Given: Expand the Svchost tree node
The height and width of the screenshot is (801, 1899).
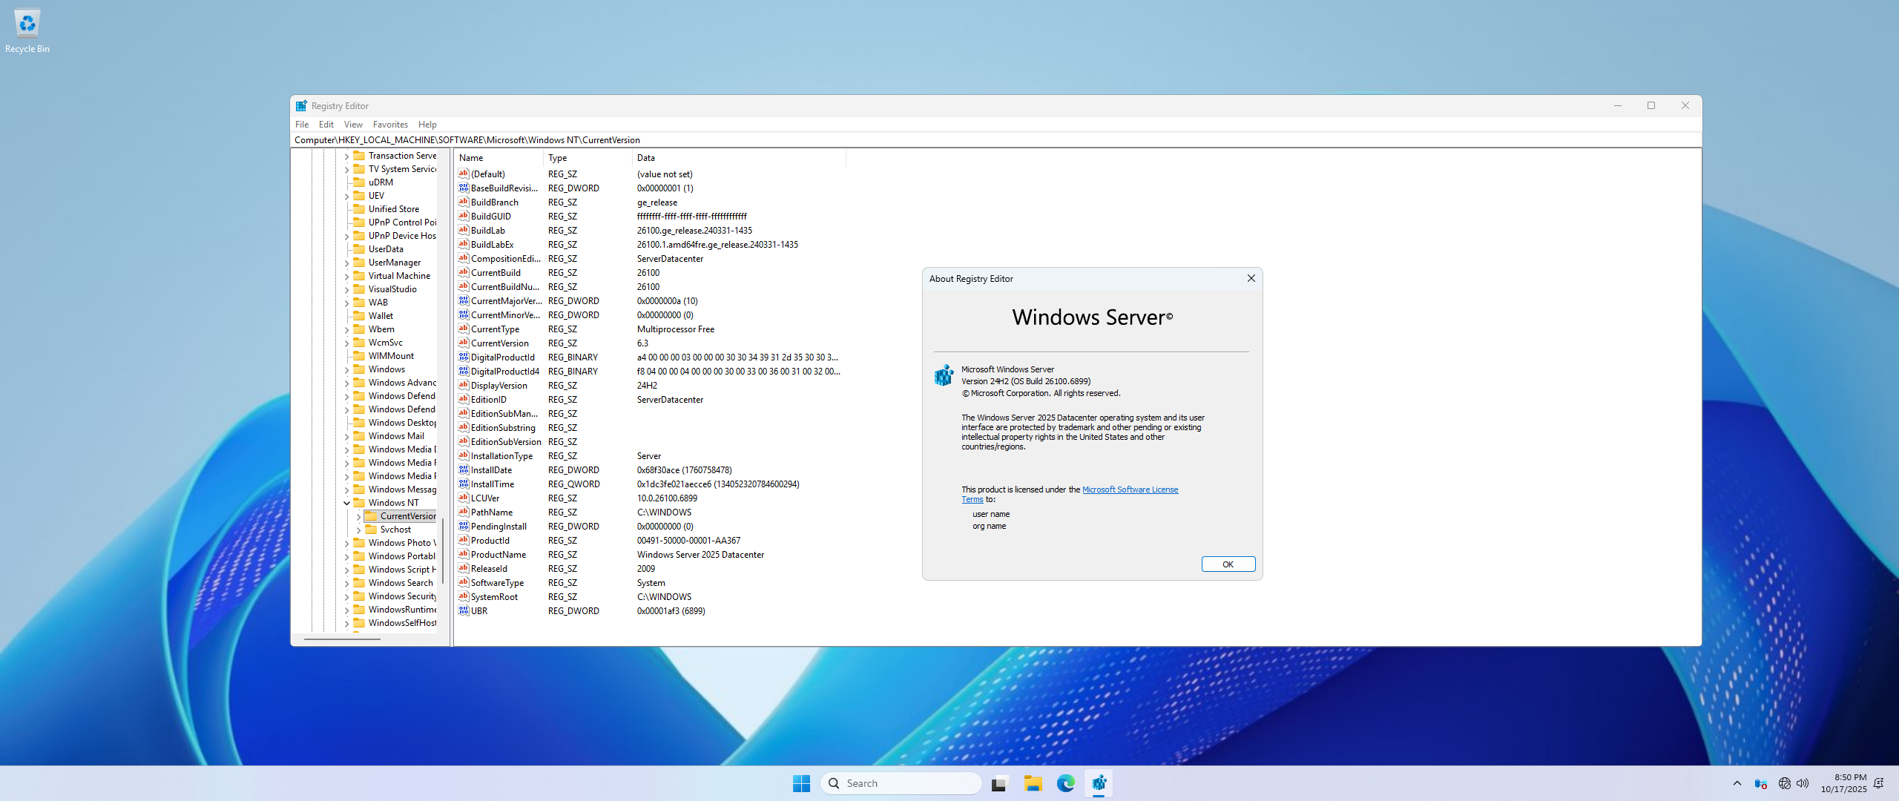Looking at the screenshot, I should click(358, 530).
